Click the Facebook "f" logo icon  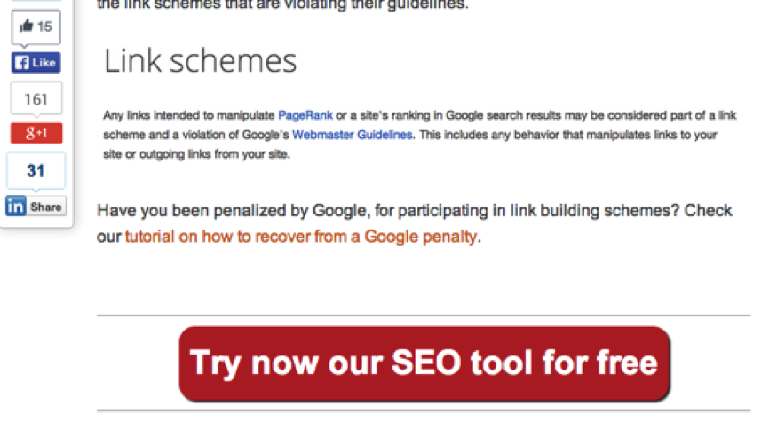pyautogui.click(x=21, y=63)
